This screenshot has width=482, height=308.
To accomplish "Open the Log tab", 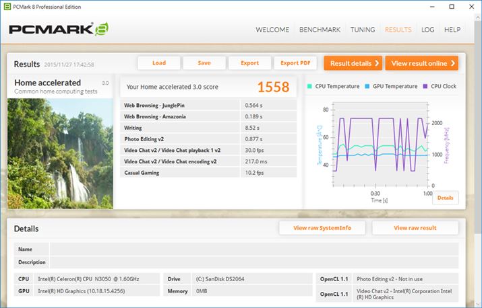I will [427, 30].
